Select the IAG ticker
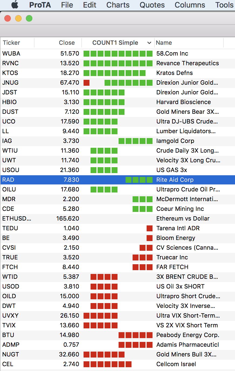235x371 pixels. pyautogui.click(x=7, y=141)
